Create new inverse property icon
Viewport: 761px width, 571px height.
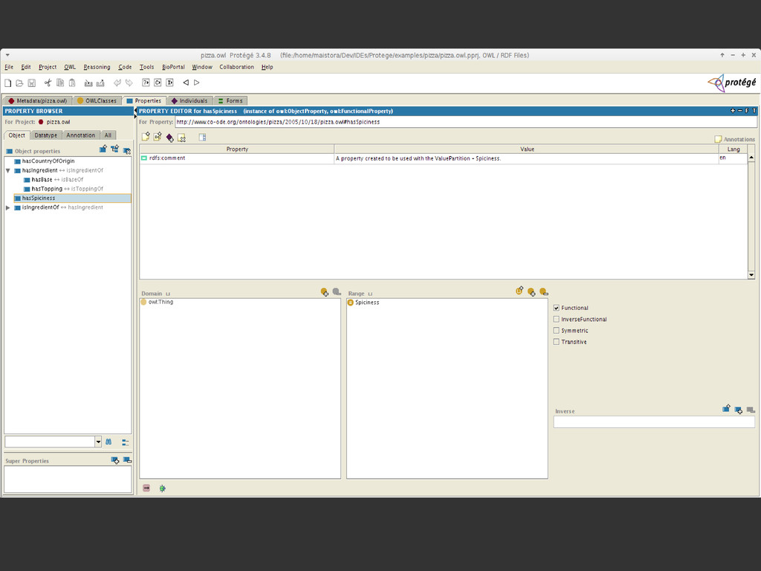click(x=727, y=408)
